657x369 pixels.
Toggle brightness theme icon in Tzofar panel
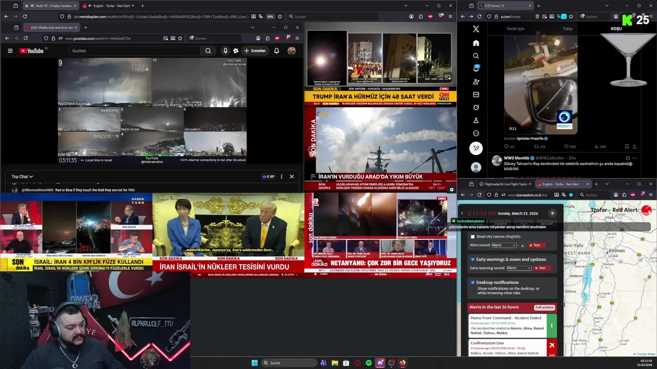[552, 213]
